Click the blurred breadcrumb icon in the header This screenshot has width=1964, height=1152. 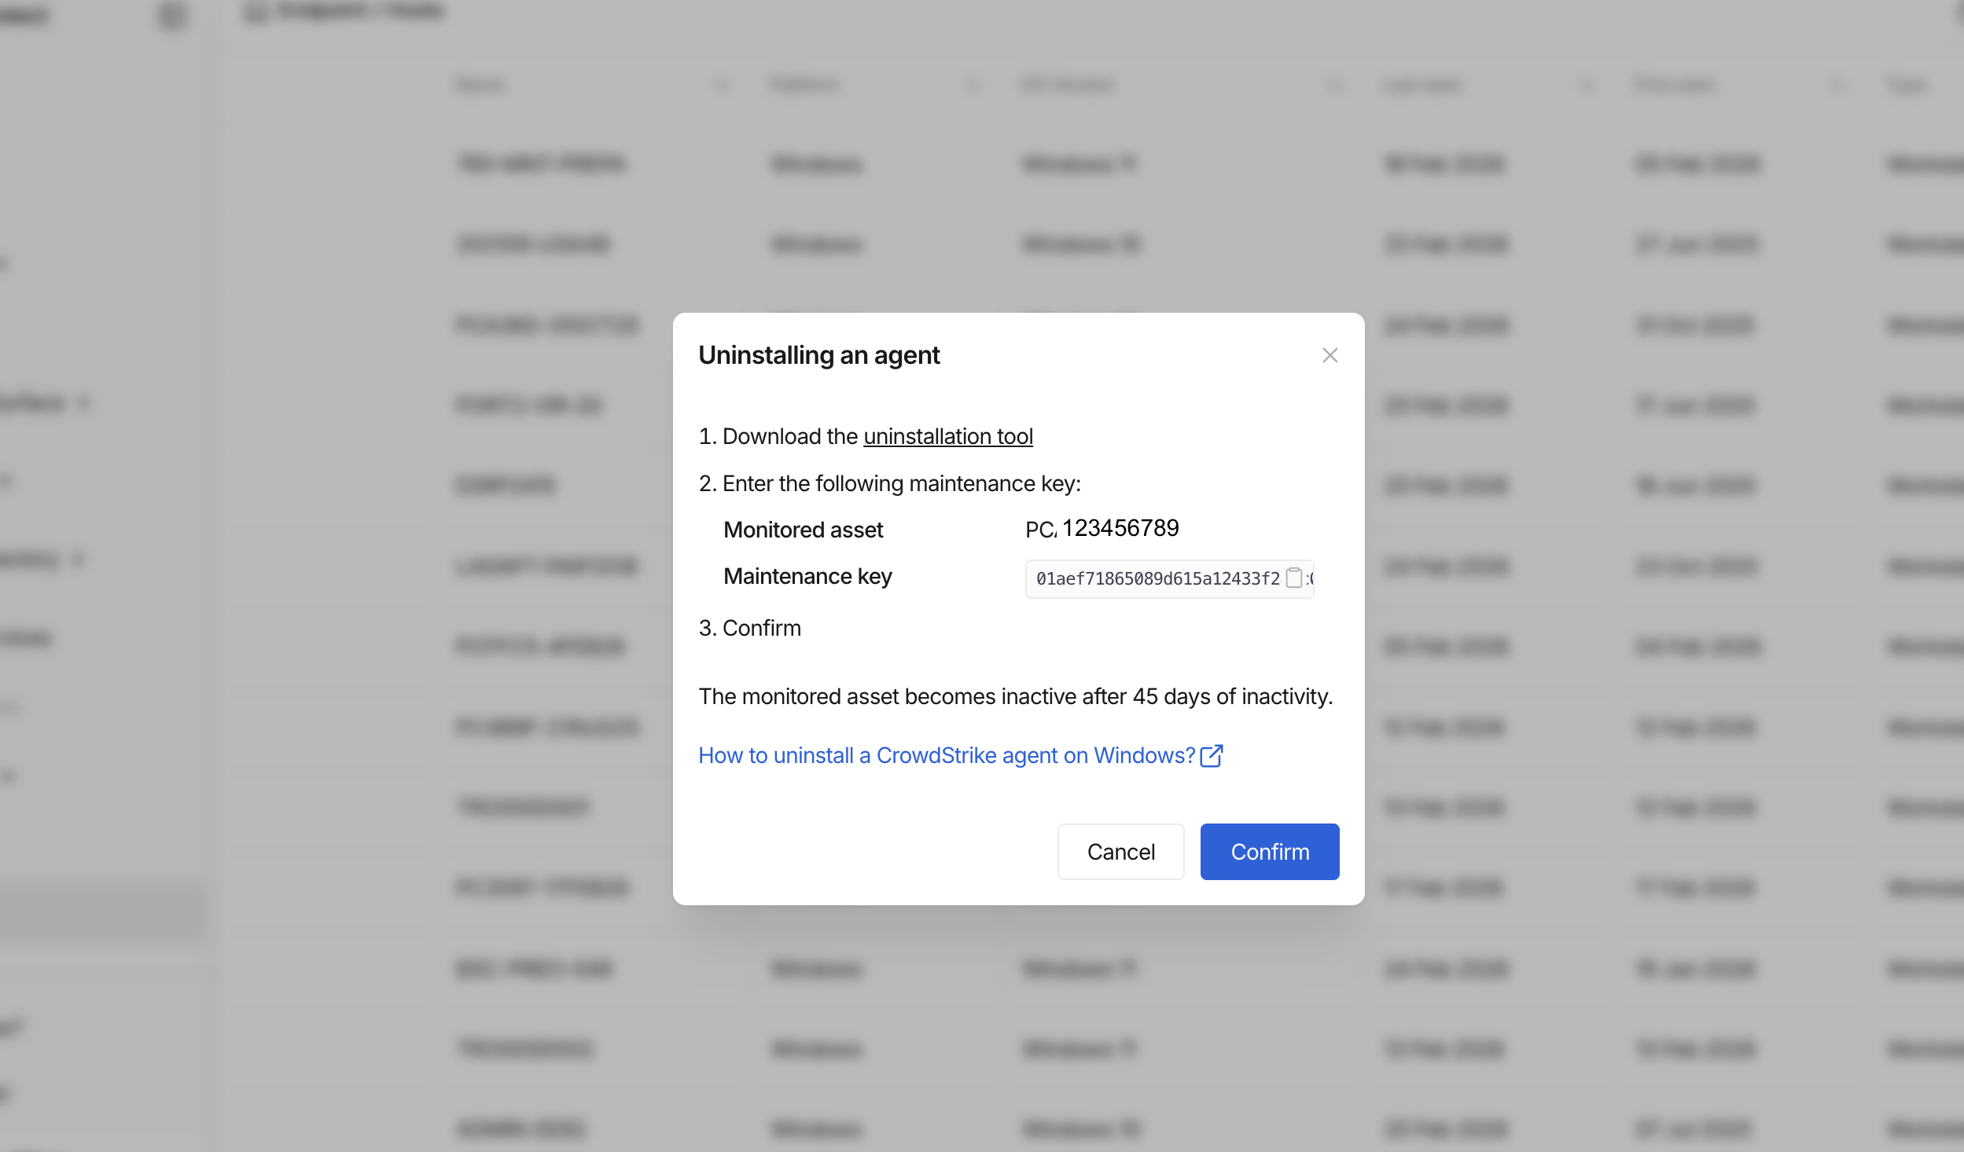tap(256, 13)
